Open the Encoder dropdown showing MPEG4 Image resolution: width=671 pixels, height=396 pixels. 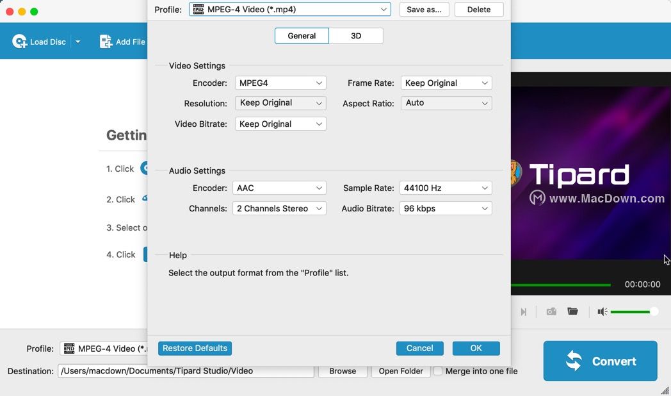tap(280, 83)
